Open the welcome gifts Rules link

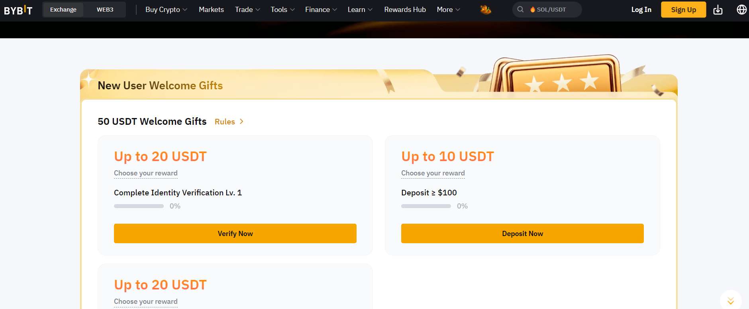click(x=229, y=122)
